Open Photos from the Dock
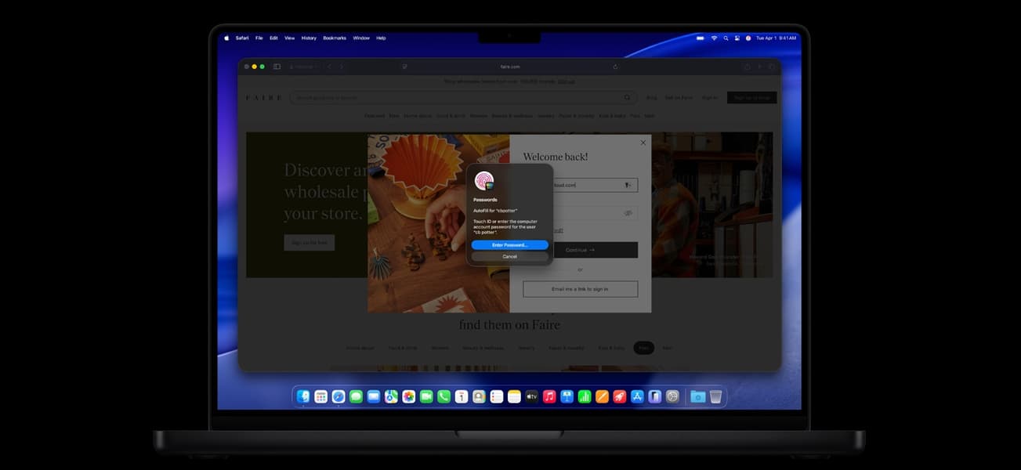The width and height of the screenshot is (1021, 470). (408, 397)
